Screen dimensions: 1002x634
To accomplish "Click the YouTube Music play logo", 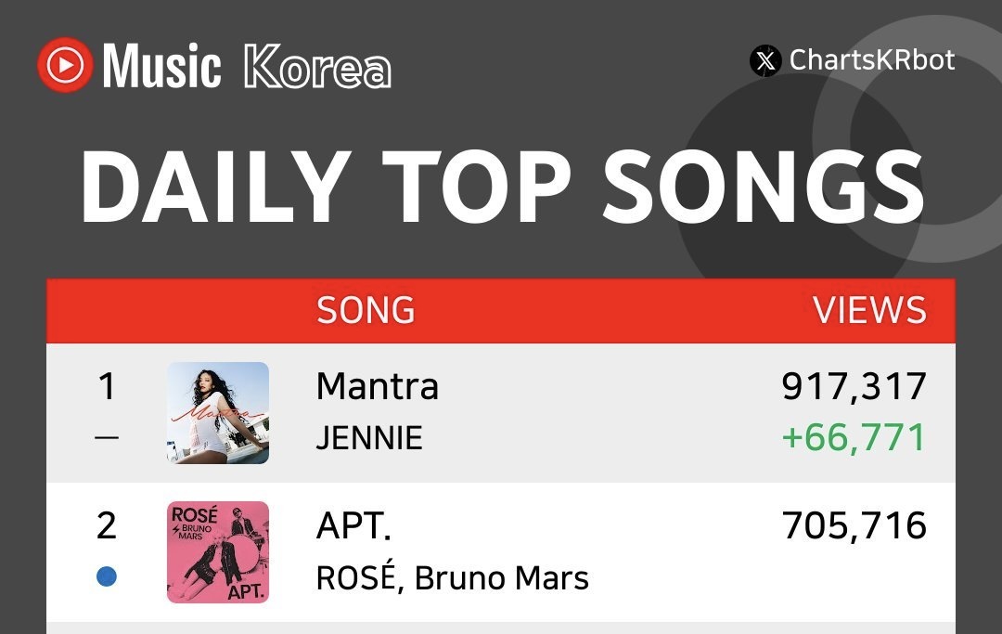I will point(65,65).
